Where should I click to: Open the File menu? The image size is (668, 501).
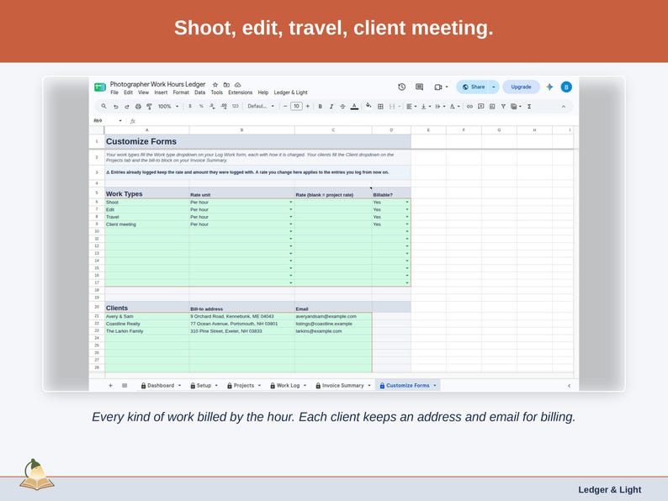coord(114,92)
